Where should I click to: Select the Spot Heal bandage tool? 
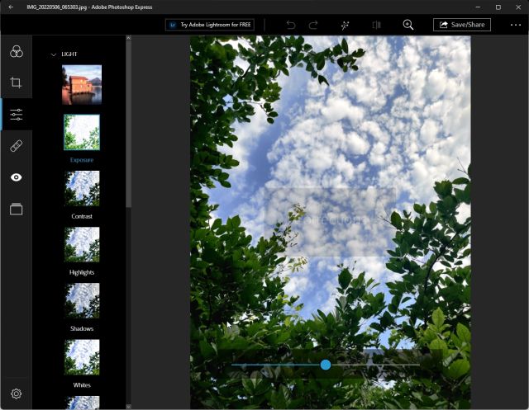pyautogui.click(x=17, y=146)
